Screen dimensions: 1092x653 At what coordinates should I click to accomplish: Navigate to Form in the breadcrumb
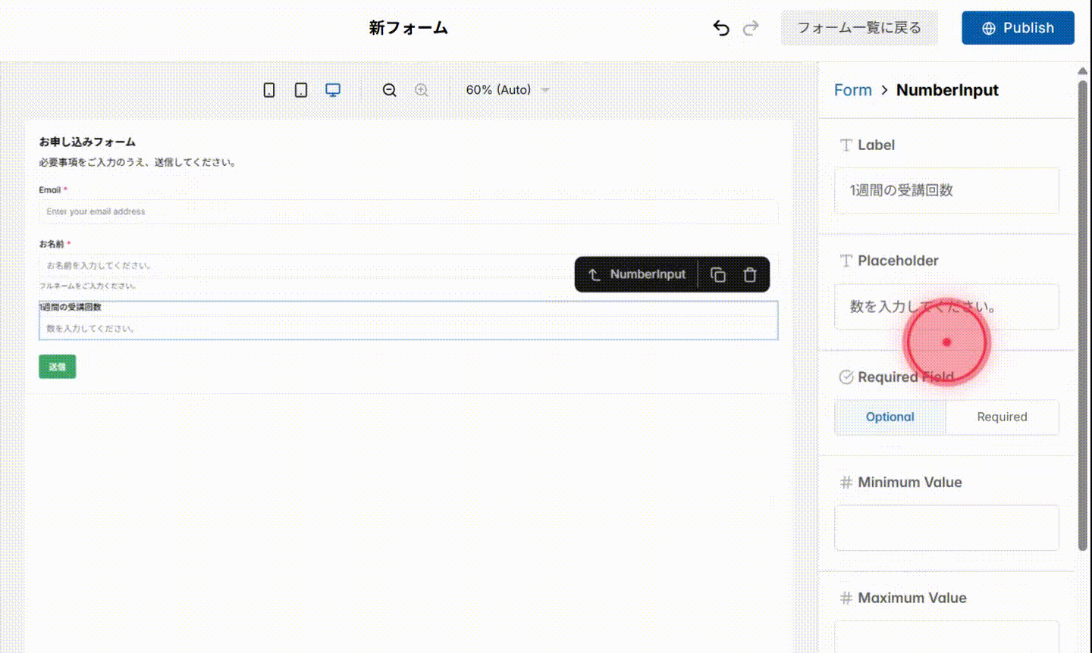pos(852,89)
